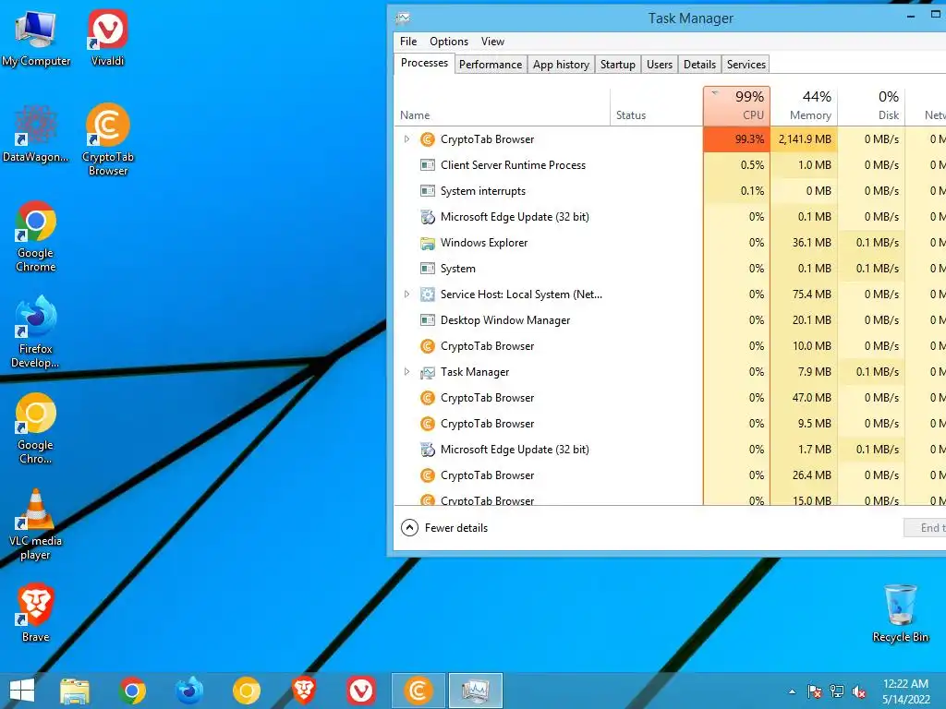Image resolution: width=946 pixels, height=709 pixels.
Task: Click the Task Manager taskbar button
Action: pyautogui.click(x=476, y=691)
